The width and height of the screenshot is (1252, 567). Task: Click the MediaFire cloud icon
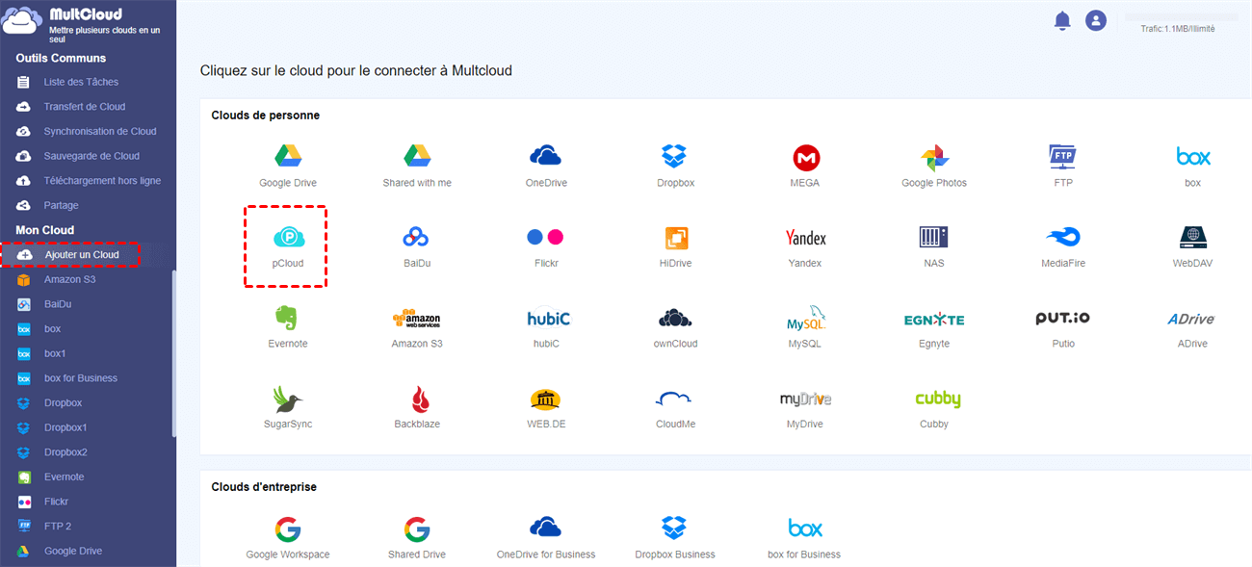point(1062,238)
